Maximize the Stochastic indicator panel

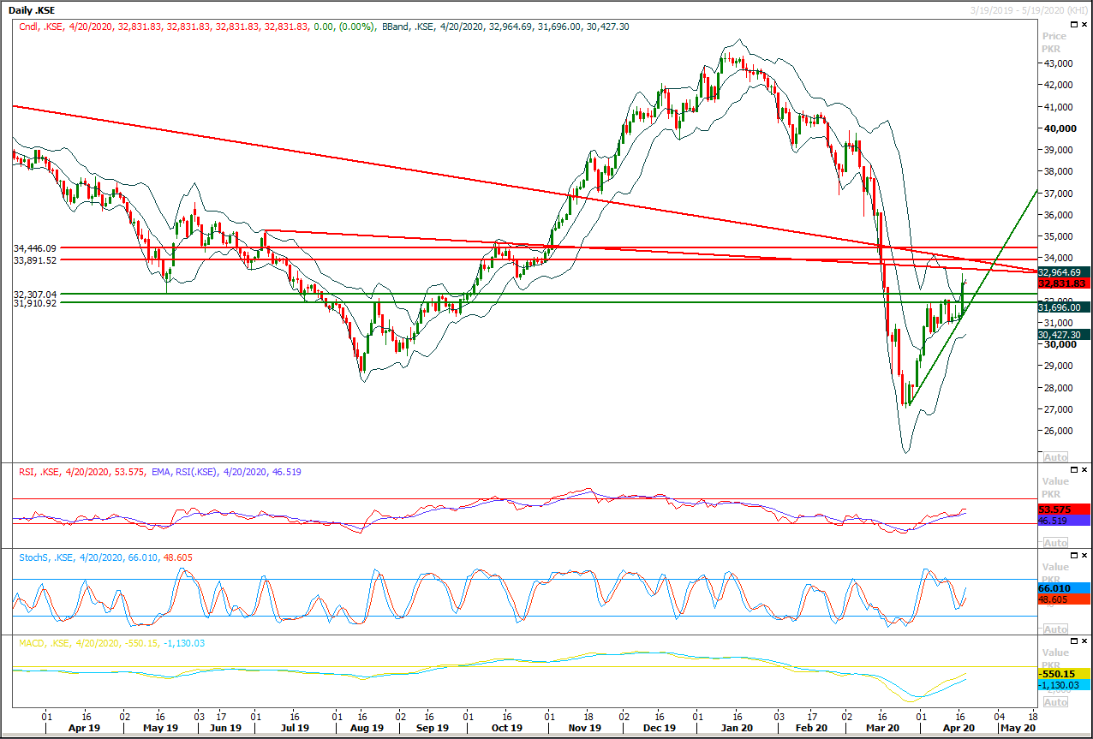[1075, 557]
